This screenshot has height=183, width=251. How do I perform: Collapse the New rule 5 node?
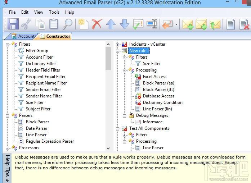point(117,51)
